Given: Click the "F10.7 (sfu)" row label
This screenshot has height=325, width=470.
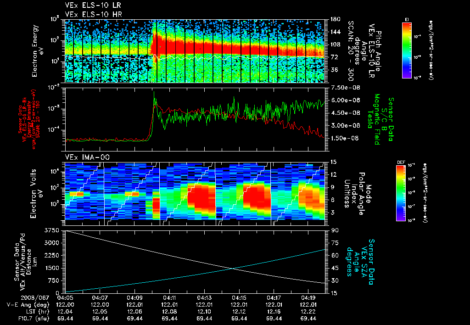Looking at the screenshot, I should [x=33, y=319].
